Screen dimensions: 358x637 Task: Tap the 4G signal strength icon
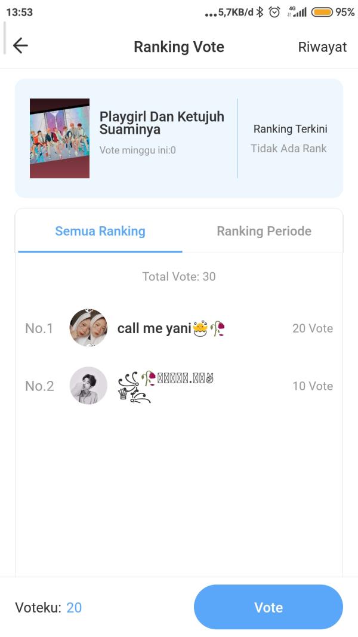(297, 12)
